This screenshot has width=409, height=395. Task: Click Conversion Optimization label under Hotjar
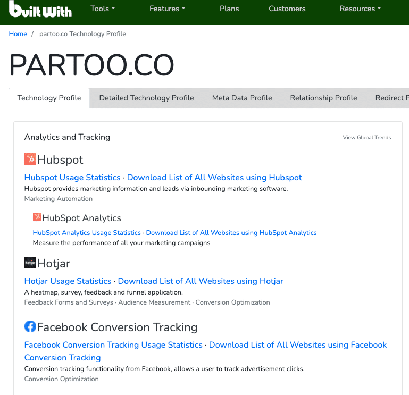click(x=232, y=302)
